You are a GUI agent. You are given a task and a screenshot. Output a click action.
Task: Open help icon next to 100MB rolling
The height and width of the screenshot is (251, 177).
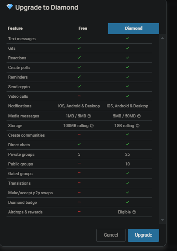(x=92, y=126)
